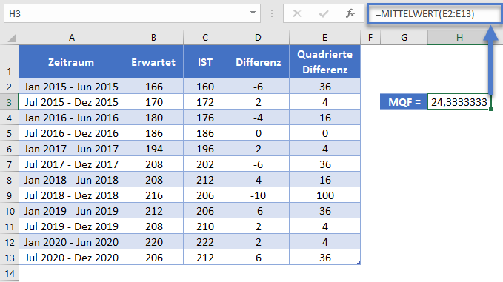503x282 pixels.
Task: Click IST value 202
Action: pyautogui.click(x=205, y=164)
